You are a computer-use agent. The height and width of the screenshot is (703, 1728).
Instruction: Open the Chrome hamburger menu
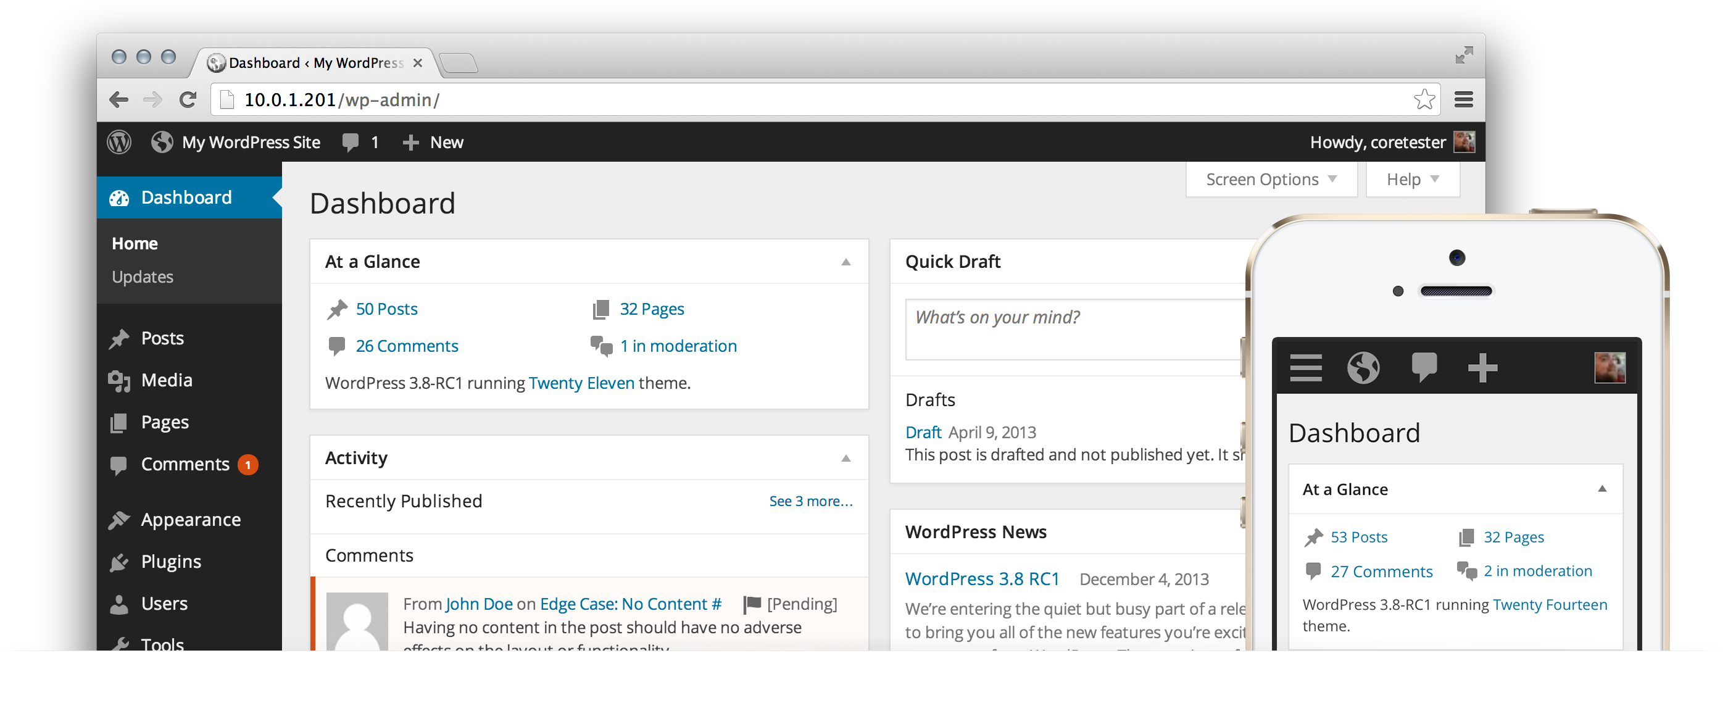click(1463, 100)
